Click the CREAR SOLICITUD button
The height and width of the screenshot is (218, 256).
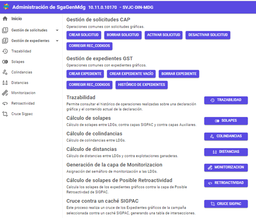coord(84,35)
